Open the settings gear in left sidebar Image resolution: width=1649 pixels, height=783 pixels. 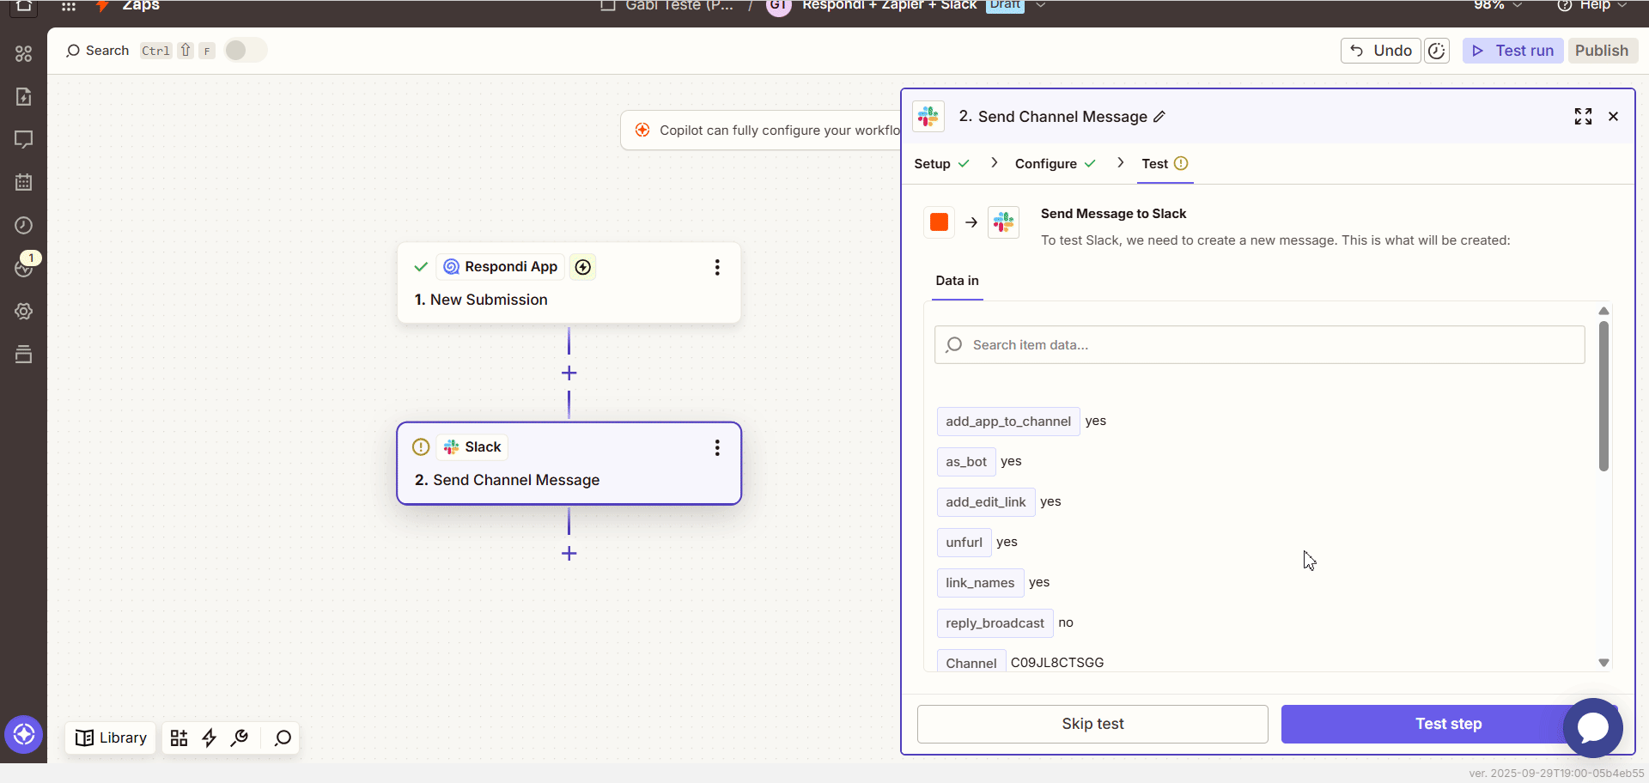click(x=24, y=311)
